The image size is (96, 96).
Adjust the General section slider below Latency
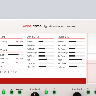click(15, 45)
